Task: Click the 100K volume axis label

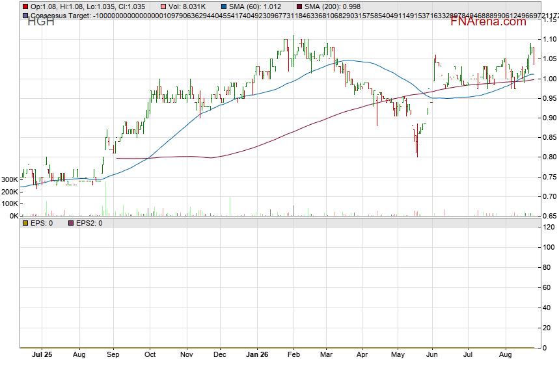Action: [x=10, y=204]
